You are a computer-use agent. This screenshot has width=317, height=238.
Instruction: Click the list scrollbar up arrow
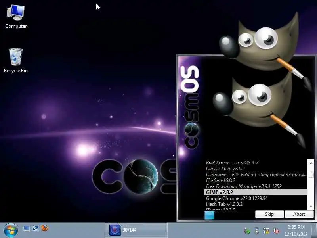(311, 163)
